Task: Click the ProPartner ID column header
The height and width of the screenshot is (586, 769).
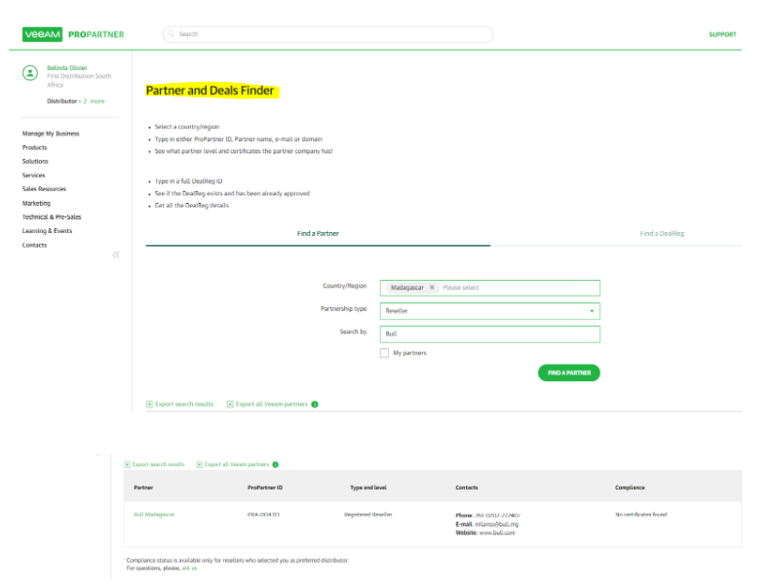Action: pyautogui.click(x=265, y=488)
